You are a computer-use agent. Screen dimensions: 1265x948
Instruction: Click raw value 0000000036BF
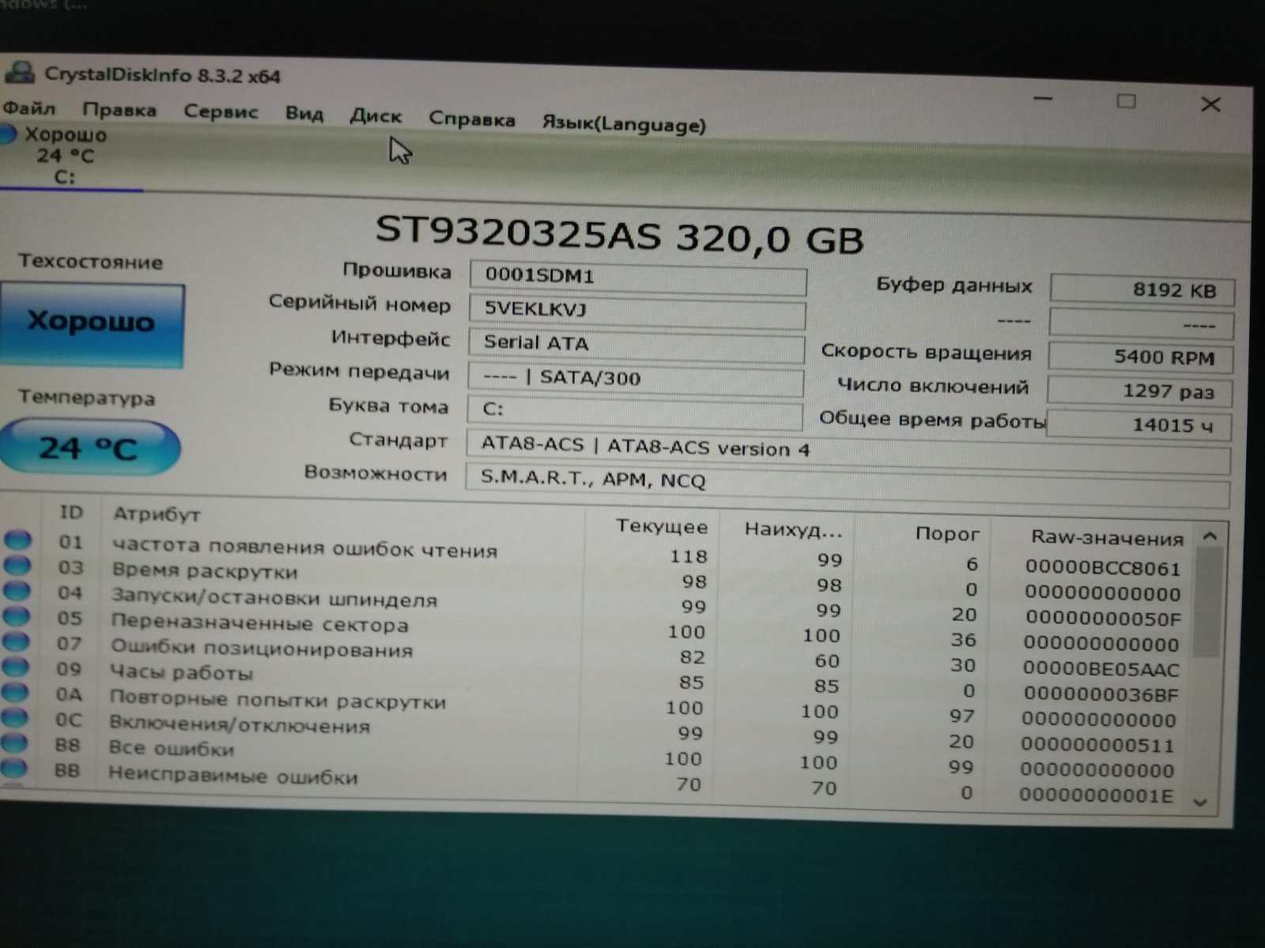coord(1100,694)
